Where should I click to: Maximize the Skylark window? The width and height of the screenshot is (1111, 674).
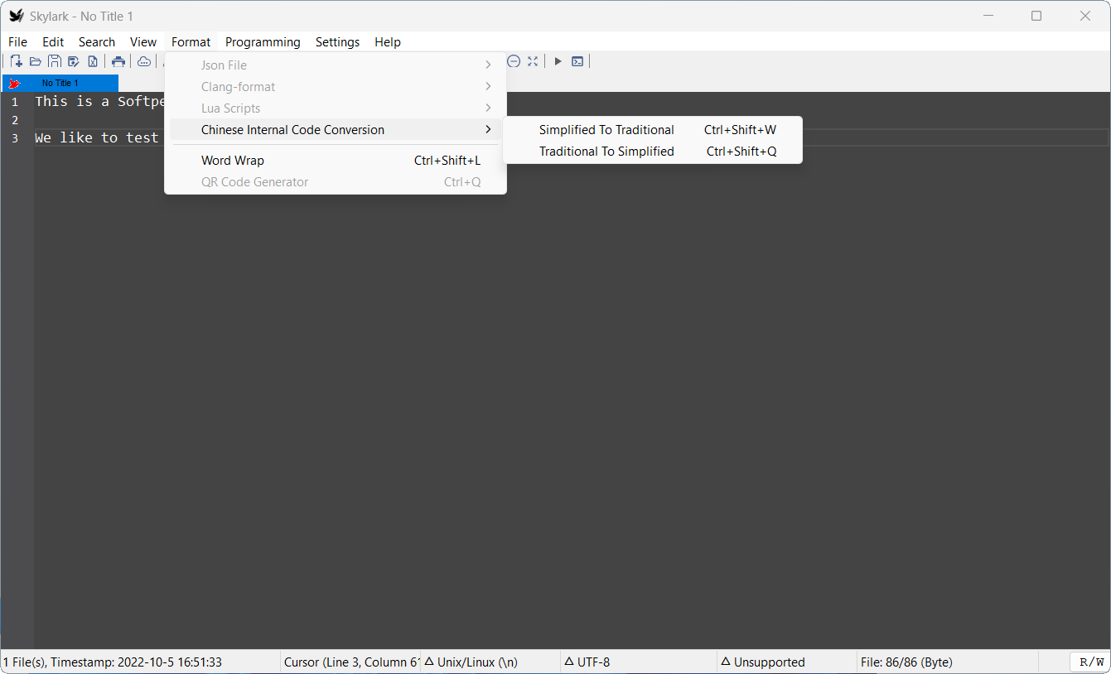[x=1036, y=16]
